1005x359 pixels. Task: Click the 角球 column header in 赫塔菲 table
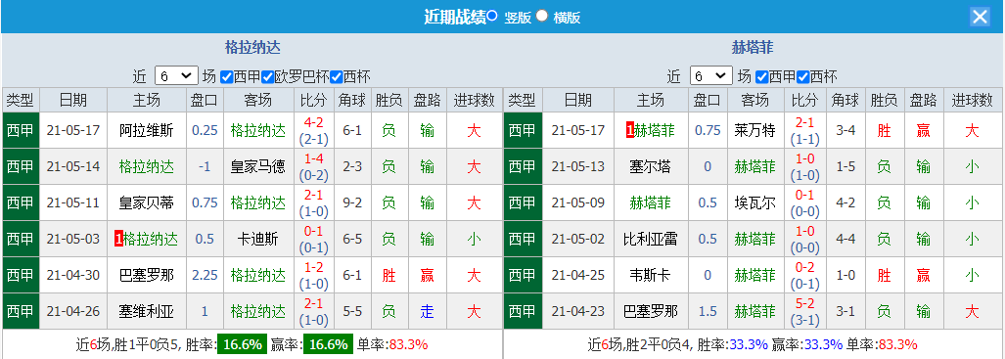pyautogui.click(x=845, y=100)
